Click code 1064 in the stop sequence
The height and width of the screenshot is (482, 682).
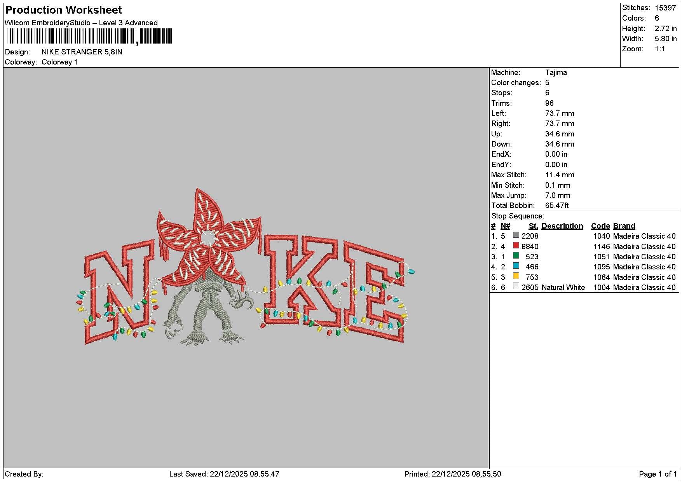point(601,278)
